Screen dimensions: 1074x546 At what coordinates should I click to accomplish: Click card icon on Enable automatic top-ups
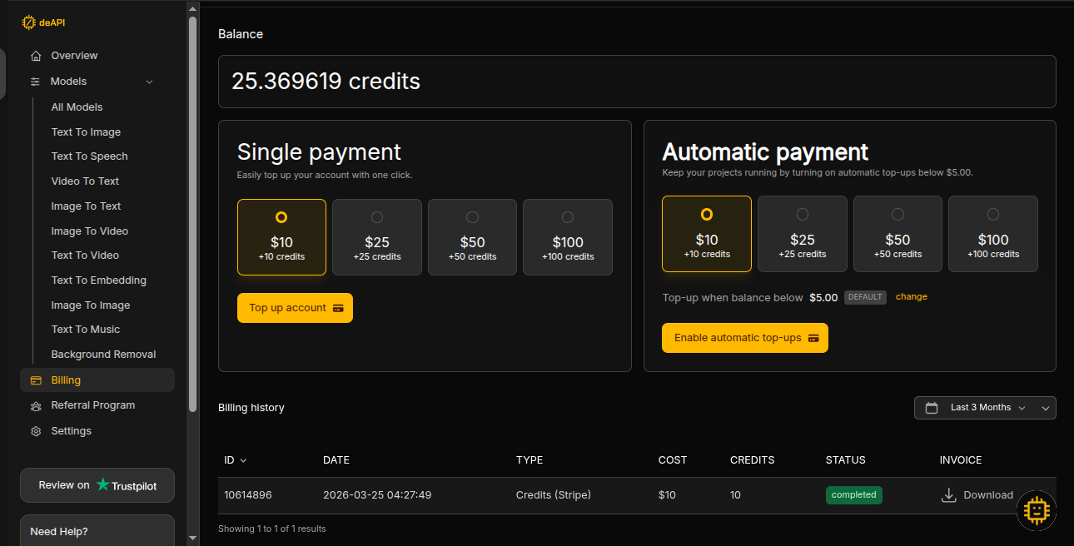click(813, 338)
